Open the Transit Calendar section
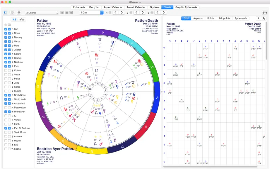Screen dimensions: 270x169 (136, 7)
